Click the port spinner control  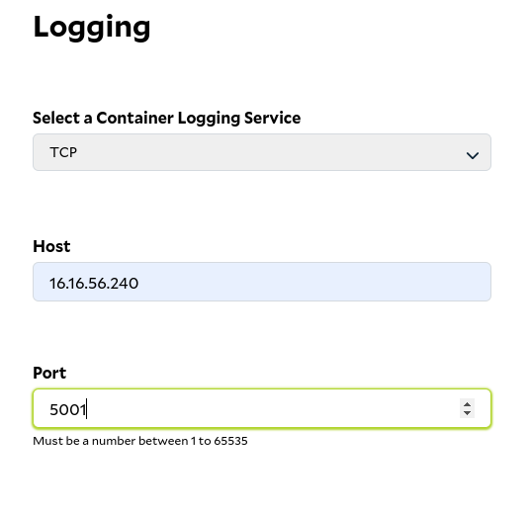coord(467,408)
